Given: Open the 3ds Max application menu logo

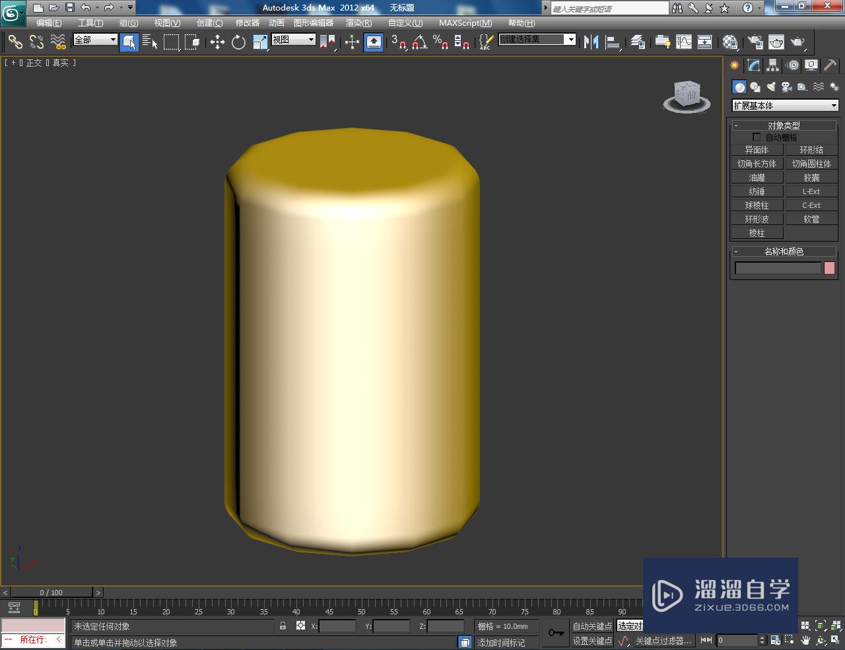Looking at the screenshot, I should 13,13.
